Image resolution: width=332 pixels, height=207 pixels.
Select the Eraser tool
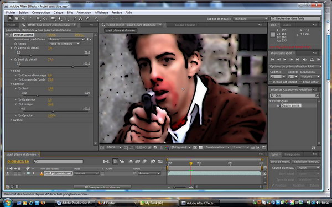pos(87,19)
